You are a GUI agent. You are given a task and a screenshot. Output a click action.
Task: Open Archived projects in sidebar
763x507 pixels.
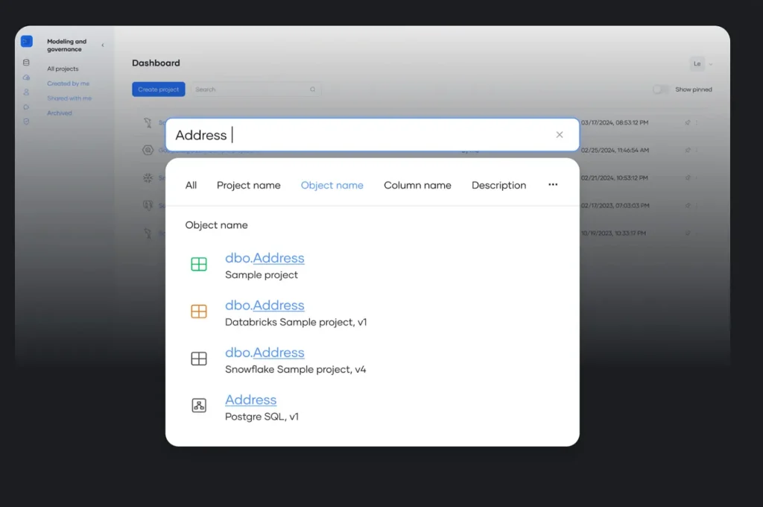pos(60,113)
